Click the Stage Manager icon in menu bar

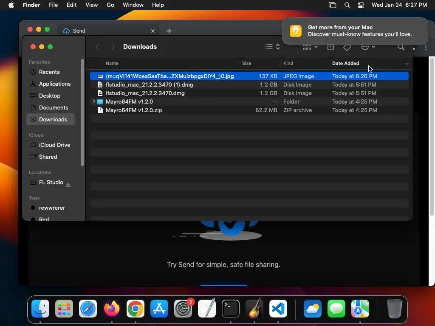point(332,5)
